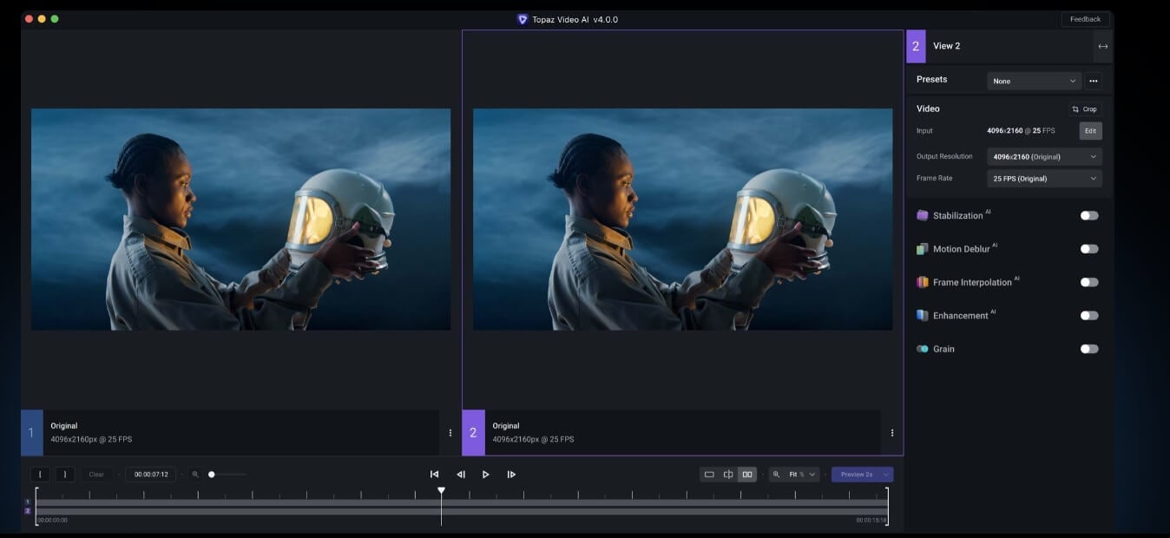Switch to single view layout

point(709,475)
